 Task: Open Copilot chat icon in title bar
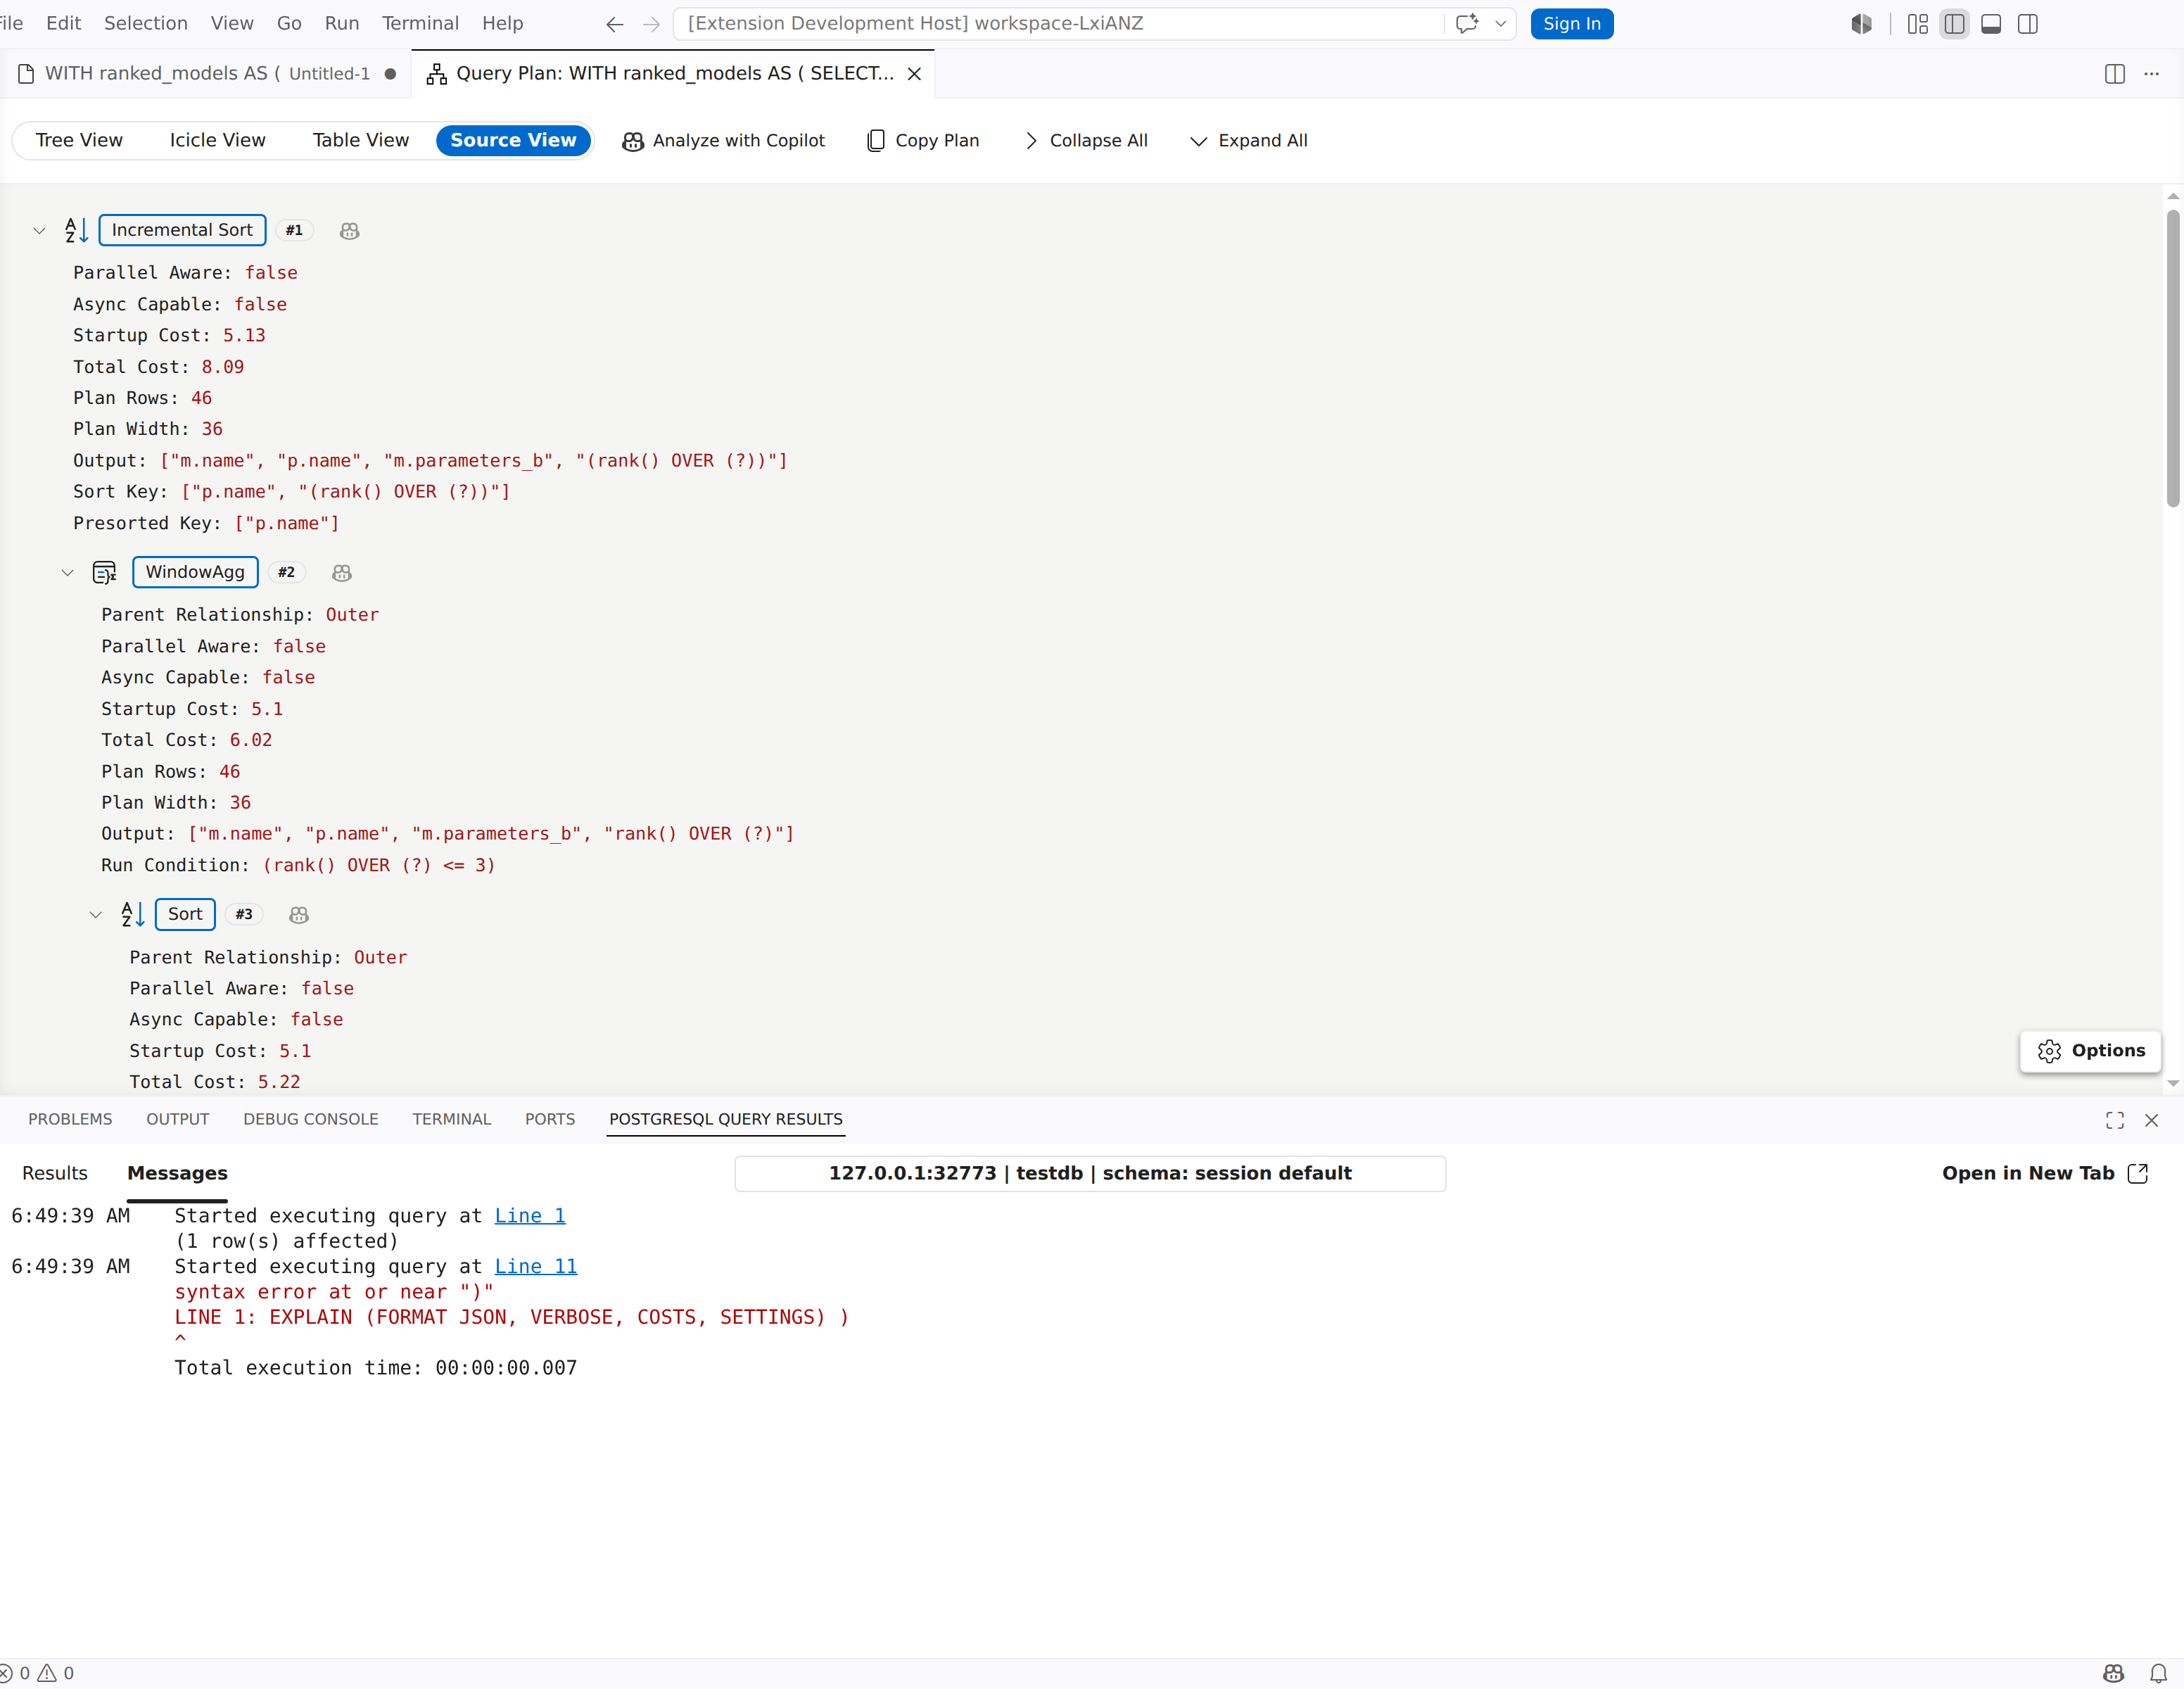pos(1467,24)
